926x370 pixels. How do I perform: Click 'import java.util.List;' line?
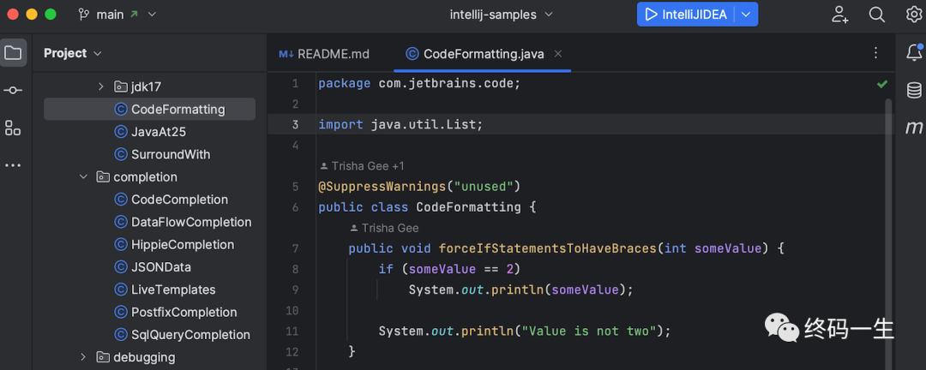[x=400, y=124]
